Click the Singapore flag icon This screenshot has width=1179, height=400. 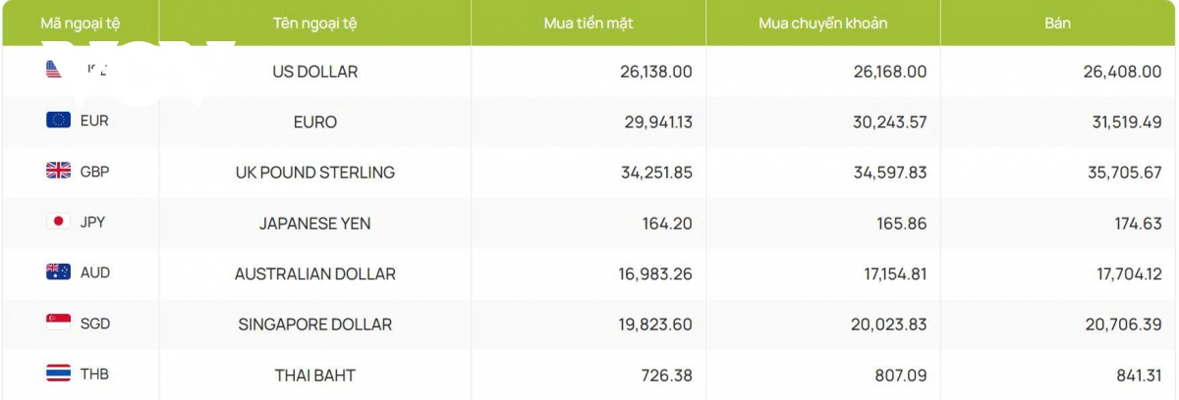pos(58,323)
